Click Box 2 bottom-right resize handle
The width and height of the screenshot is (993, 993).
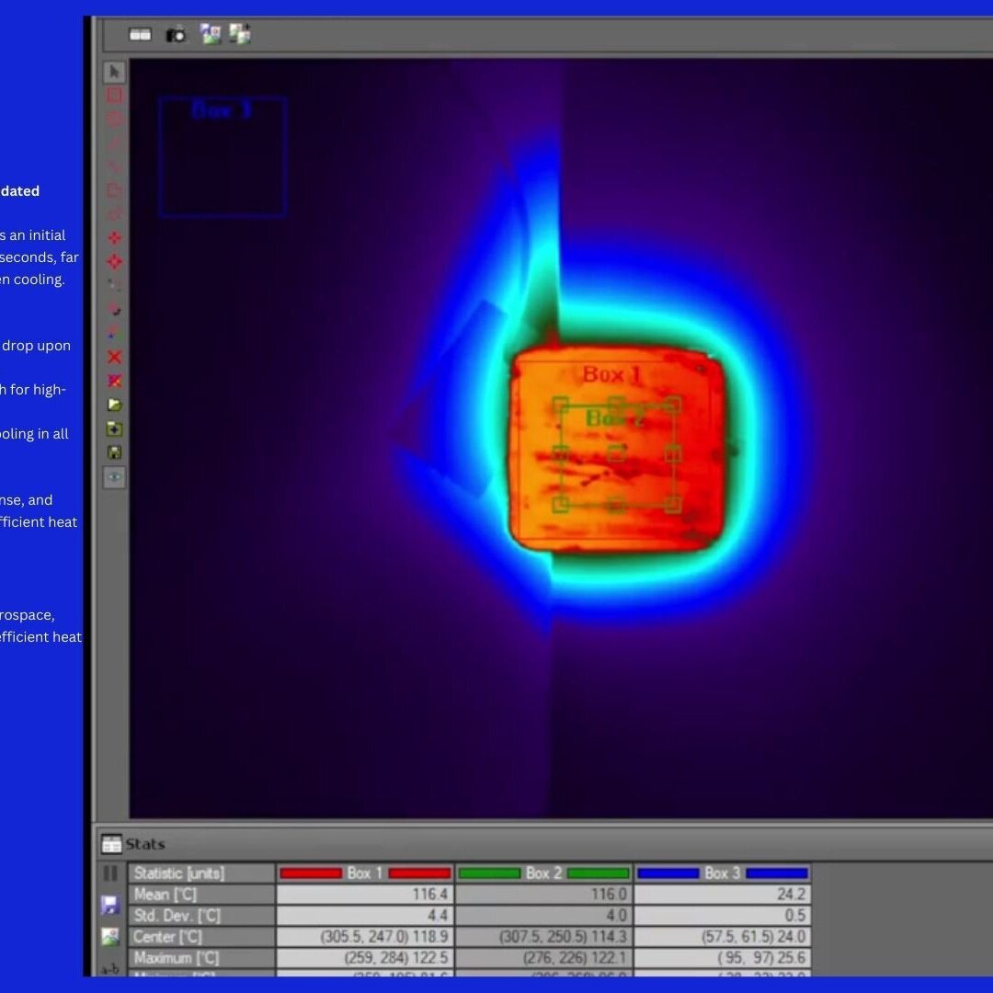[x=673, y=505]
